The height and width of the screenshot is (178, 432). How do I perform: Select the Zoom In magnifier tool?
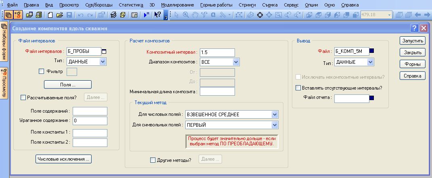(x=186, y=15)
